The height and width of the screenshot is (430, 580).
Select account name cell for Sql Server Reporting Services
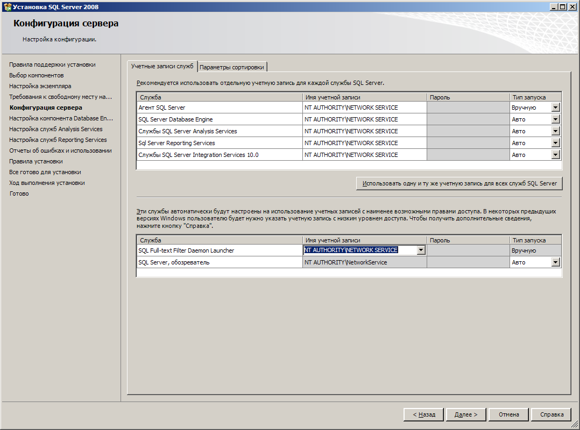365,143
